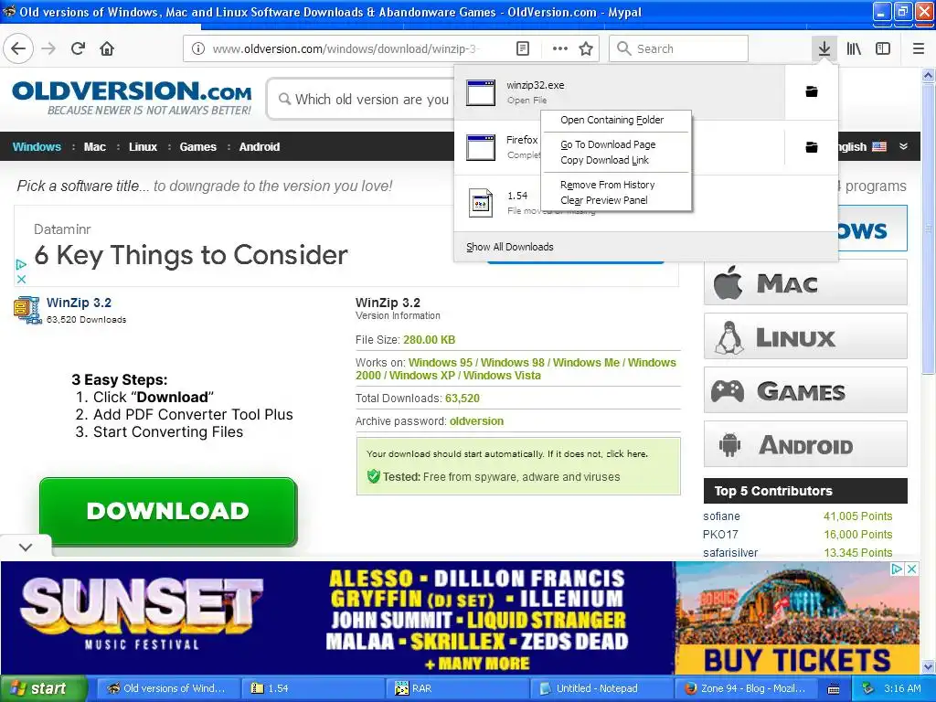This screenshot has height=702, width=936.
Task: Open the browser home page
Action: pos(107,48)
